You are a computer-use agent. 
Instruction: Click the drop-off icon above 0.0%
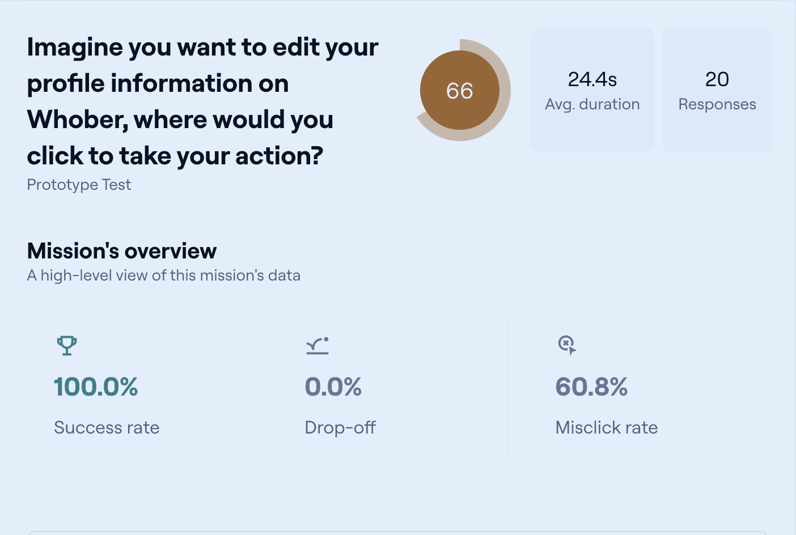[x=317, y=346]
